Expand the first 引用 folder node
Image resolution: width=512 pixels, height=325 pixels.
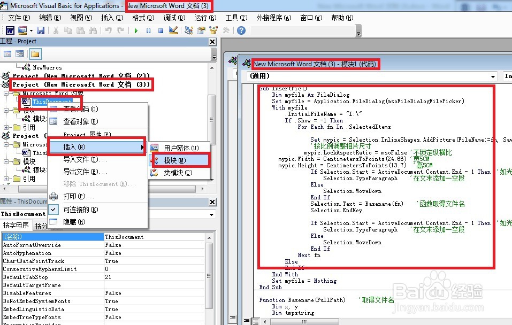[x=6, y=127]
